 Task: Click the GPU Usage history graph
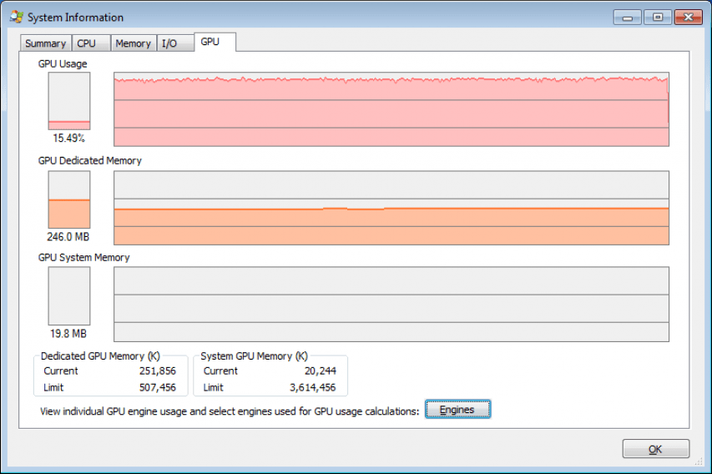(391, 109)
